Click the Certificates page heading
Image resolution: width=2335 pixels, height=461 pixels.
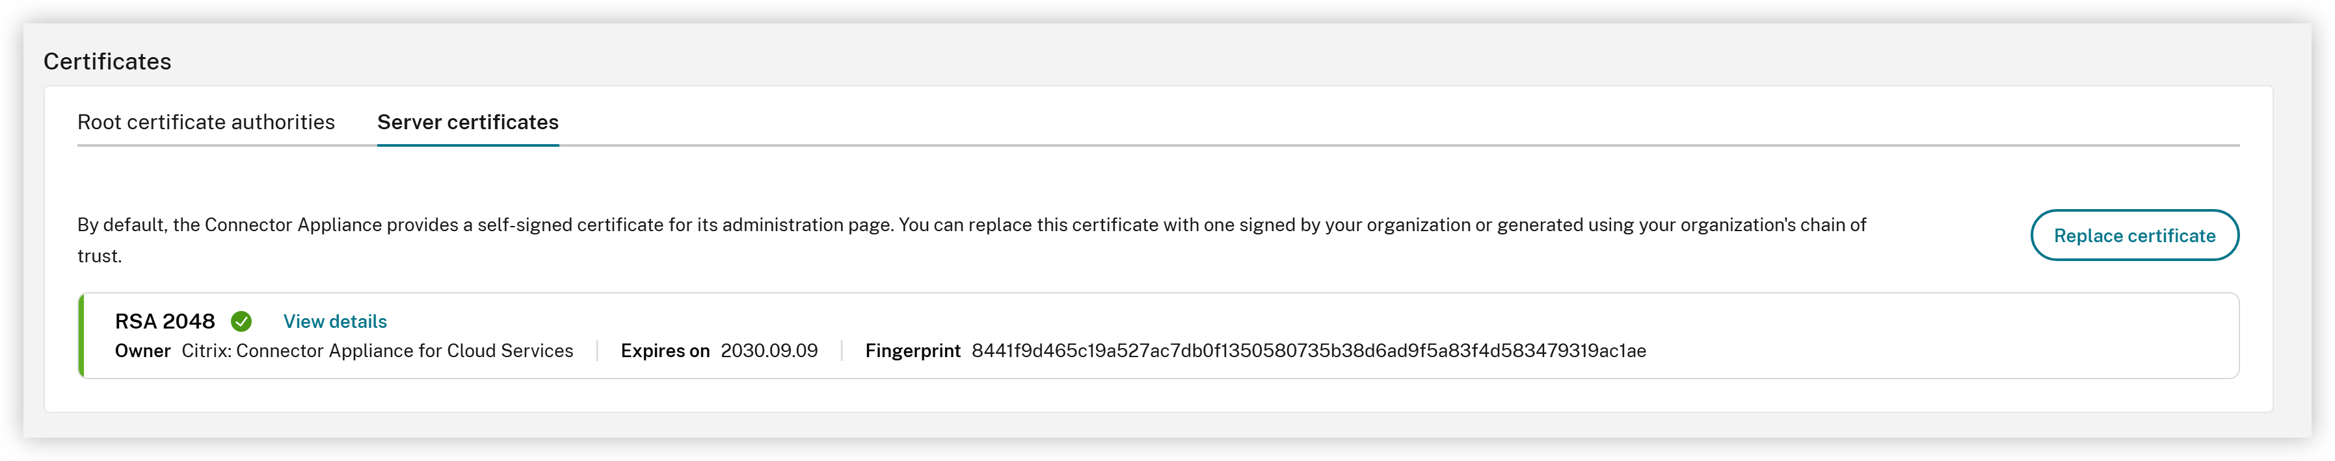point(109,60)
